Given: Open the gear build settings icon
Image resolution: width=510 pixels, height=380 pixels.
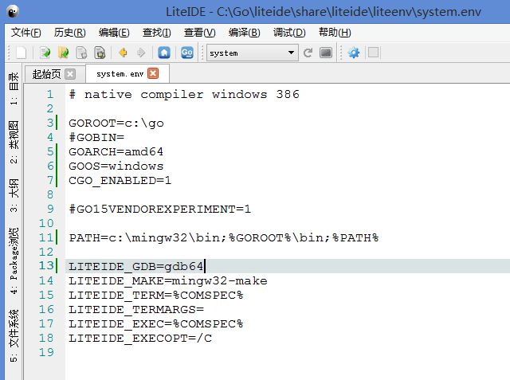Looking at the screenshot, I should pyautogui.click(x=354, y=53).
